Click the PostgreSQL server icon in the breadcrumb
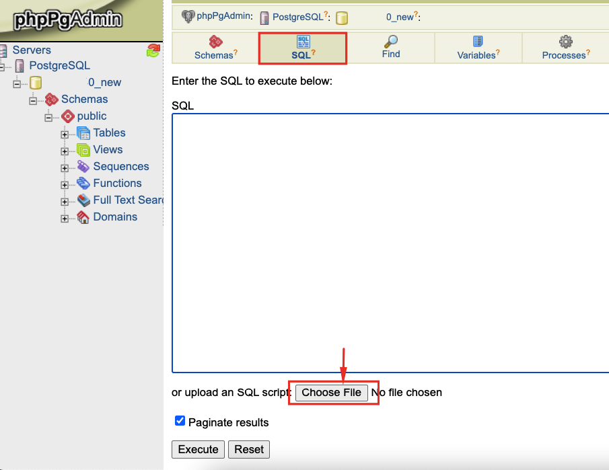The image size is (609, 470). (264, 17)
